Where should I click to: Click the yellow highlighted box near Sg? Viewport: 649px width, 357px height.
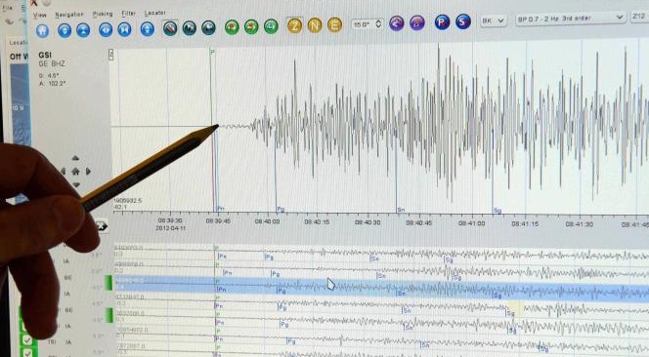516,309
